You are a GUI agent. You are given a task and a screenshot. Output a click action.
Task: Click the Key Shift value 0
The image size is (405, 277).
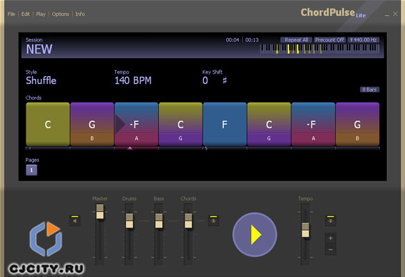205,80
